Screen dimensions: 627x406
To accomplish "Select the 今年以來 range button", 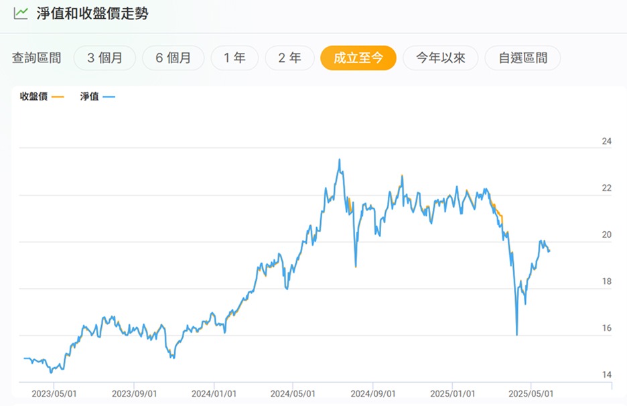I will 441,58.
